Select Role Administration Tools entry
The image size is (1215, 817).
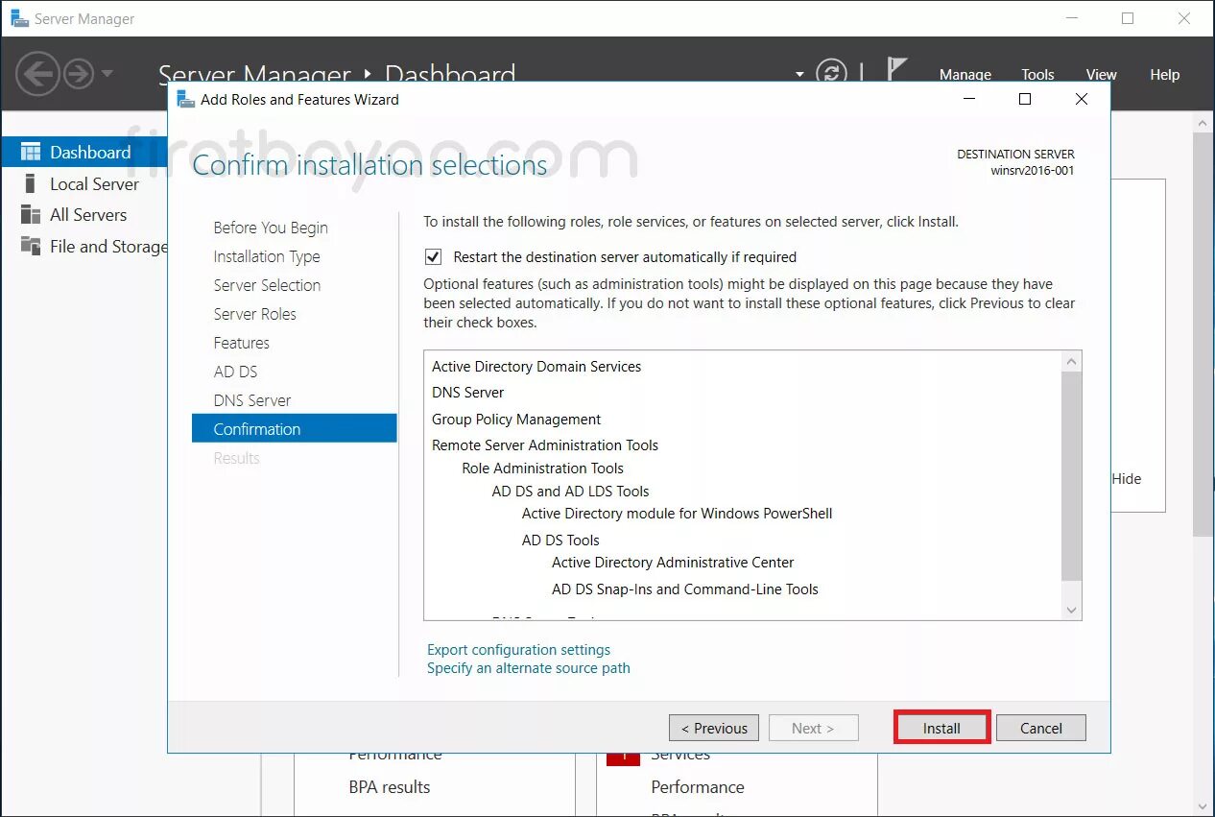pyautogui.click(x=542, y=469)
